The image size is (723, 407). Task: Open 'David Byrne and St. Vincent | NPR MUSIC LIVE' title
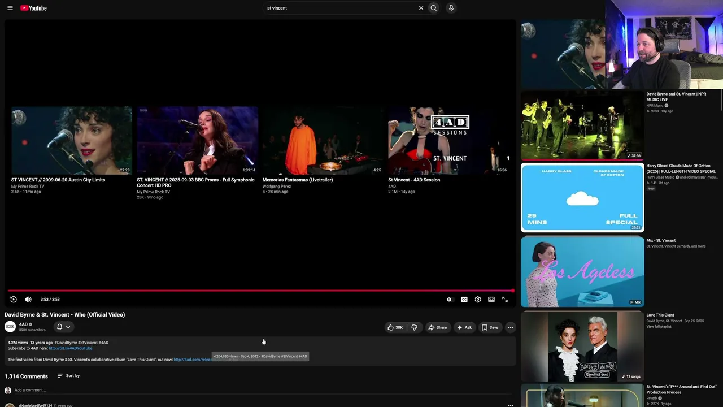click(676, 97)
